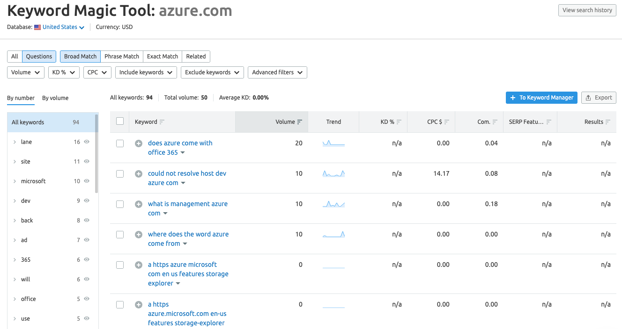Screen dimensions: 622x329
Task: Toggle eye icon for 'site' group
Action: (x=87, y=162)
